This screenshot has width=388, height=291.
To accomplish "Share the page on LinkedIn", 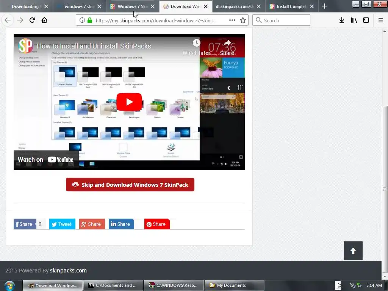I will click(121, 224).
